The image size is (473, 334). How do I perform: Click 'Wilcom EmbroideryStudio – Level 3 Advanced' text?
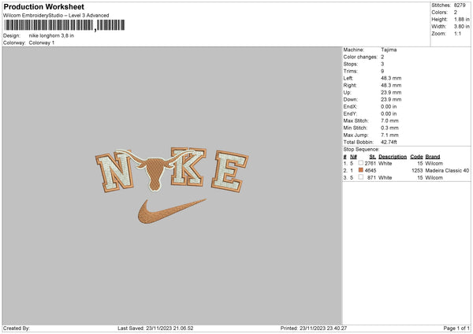[56, 16]
